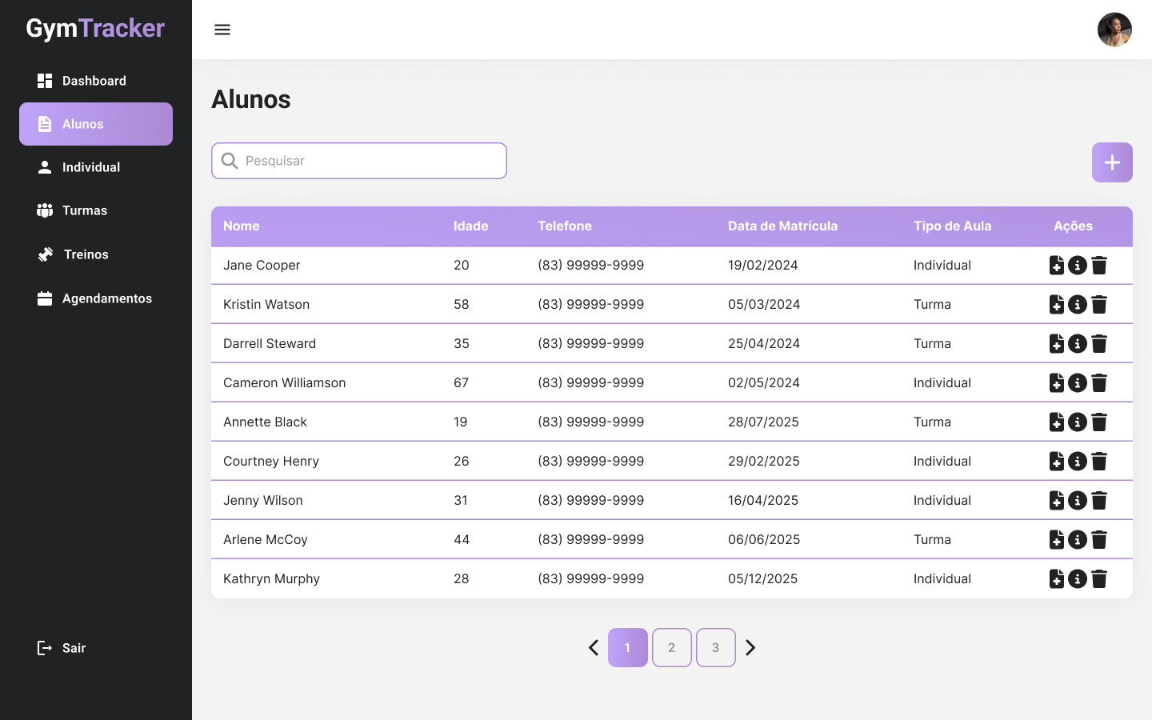Open Treinos section in sidebar
Screen dimensions: 1152x720
86,254
